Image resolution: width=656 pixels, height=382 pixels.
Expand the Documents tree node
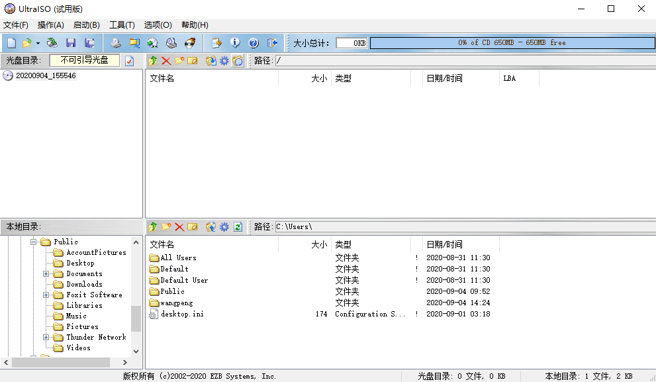coord(45,273)
